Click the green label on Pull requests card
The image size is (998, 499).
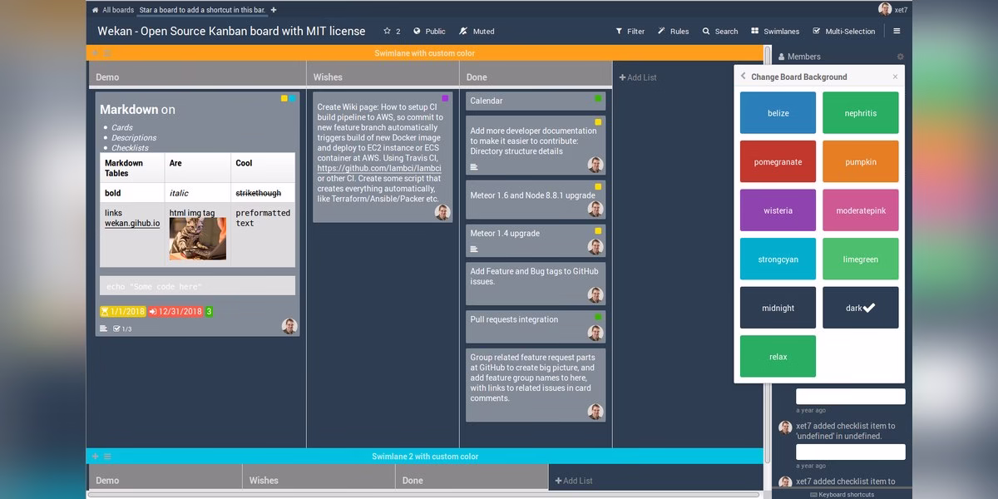598,317
